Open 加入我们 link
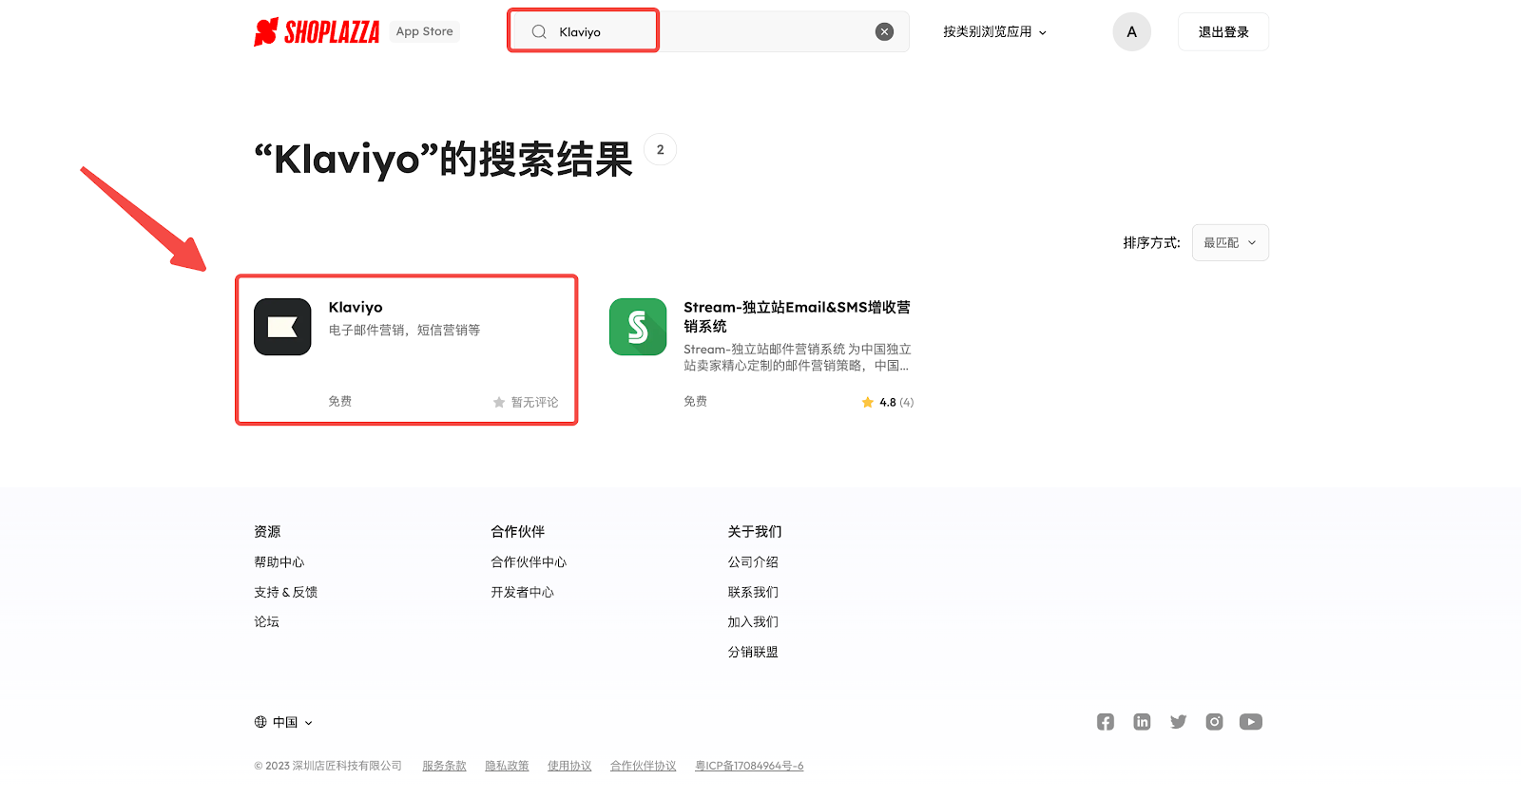 point(753,621)
